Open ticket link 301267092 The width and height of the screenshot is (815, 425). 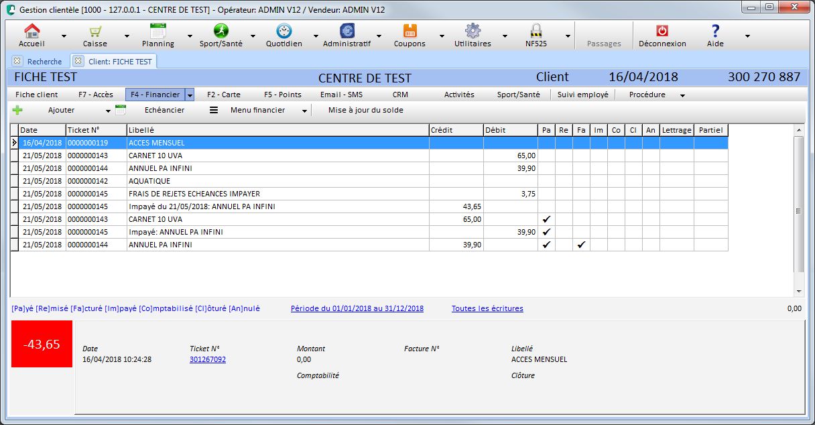(x=208, y=359)
